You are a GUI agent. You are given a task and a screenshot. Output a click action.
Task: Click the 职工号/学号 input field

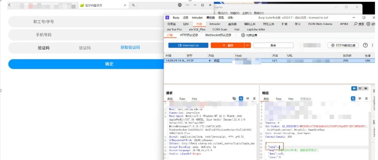86,22
